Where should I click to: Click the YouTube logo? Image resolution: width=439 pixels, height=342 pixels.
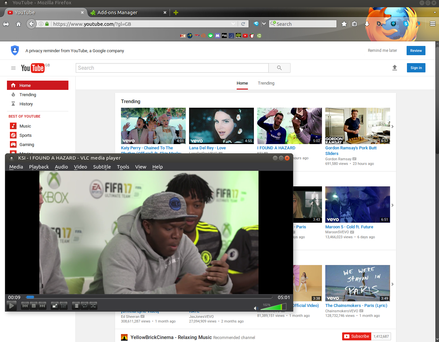[33, 68]
